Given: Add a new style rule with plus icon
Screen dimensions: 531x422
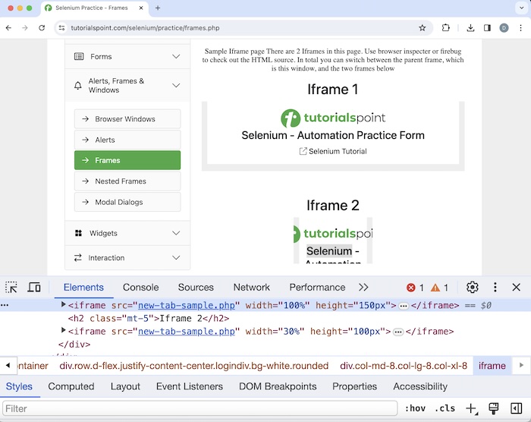Looking at the screenshot, I should coord(471,408).
